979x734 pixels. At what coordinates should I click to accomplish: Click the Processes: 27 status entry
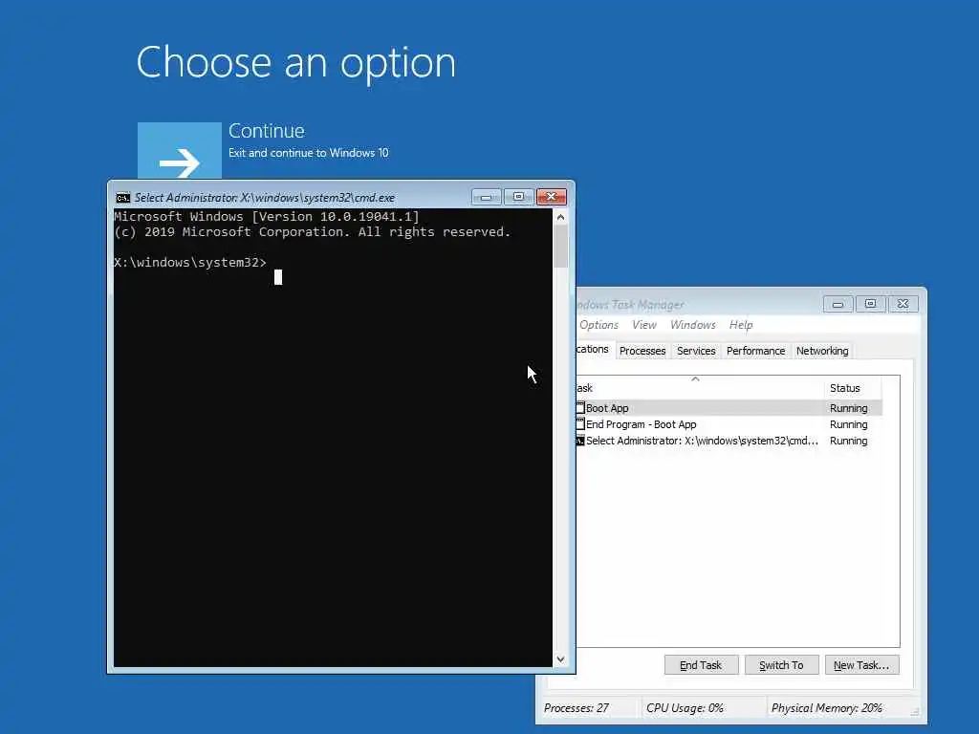(x=577, y=708)
